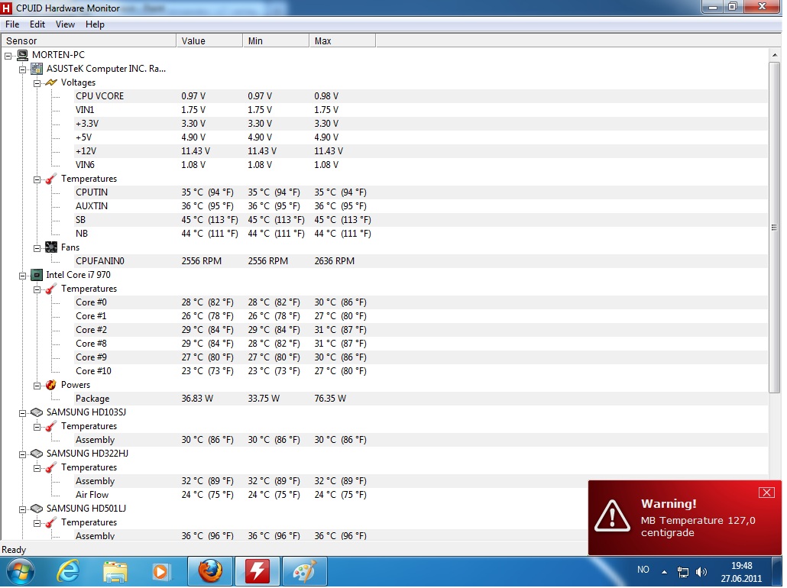Click the Value column header
The height and width of the screenshot is (588, 787).
pos(209,41)
